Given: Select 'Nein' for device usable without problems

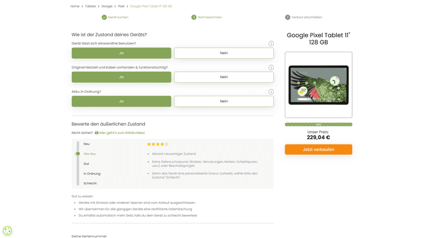Looking at the screenshot, I should click(224, 53).
